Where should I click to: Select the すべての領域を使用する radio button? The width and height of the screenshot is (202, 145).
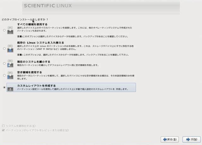click(x=4, y=31)
